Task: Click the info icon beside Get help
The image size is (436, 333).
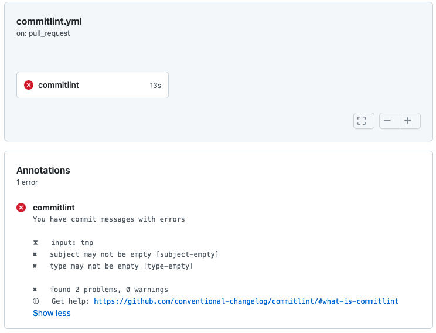Action: [x=36, y=301]
